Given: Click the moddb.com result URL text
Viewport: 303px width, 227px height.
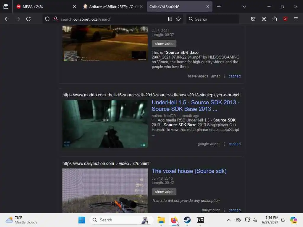Looking at the screenshot, I should pyautogui.click(x=151, y=95).
